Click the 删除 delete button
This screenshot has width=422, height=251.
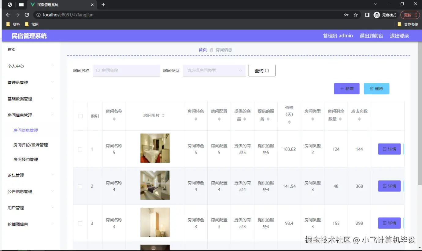pos(376,89)
